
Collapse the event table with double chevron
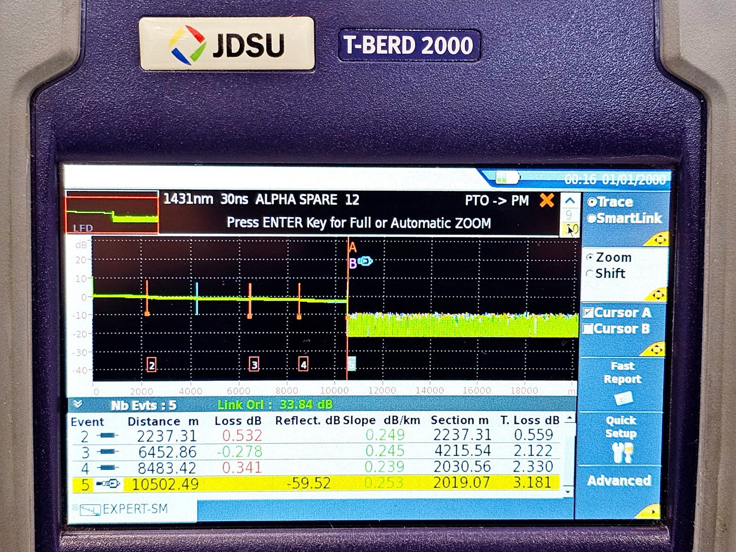(78, 404)
